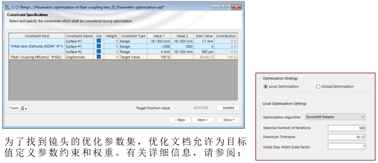Select the "Fiber Coupling Efficiency" (# 602) cell
378x163 pixels.
37,57
